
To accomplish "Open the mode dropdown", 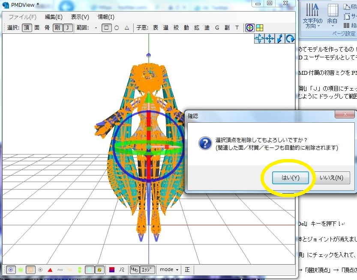I will (x=169, y=270).
